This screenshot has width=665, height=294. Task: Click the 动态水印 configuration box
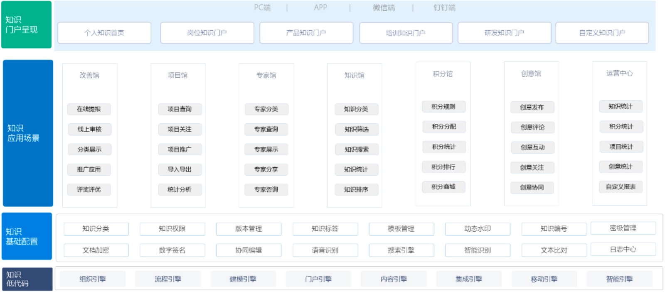[x=478, y=229]
